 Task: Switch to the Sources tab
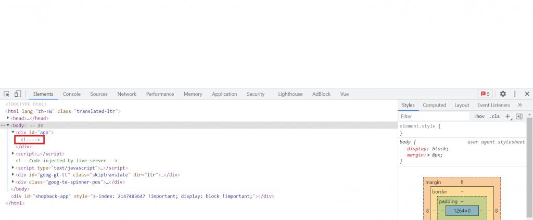(x=99, y=94)
